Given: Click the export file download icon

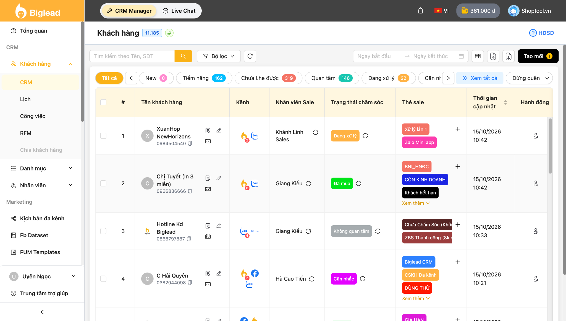Looking at the screenshot, I should pos(509,56).
